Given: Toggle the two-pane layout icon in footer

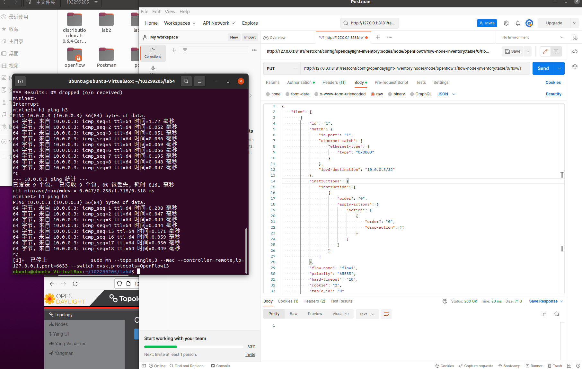Looking at the screenshot, I should point(569,366).
